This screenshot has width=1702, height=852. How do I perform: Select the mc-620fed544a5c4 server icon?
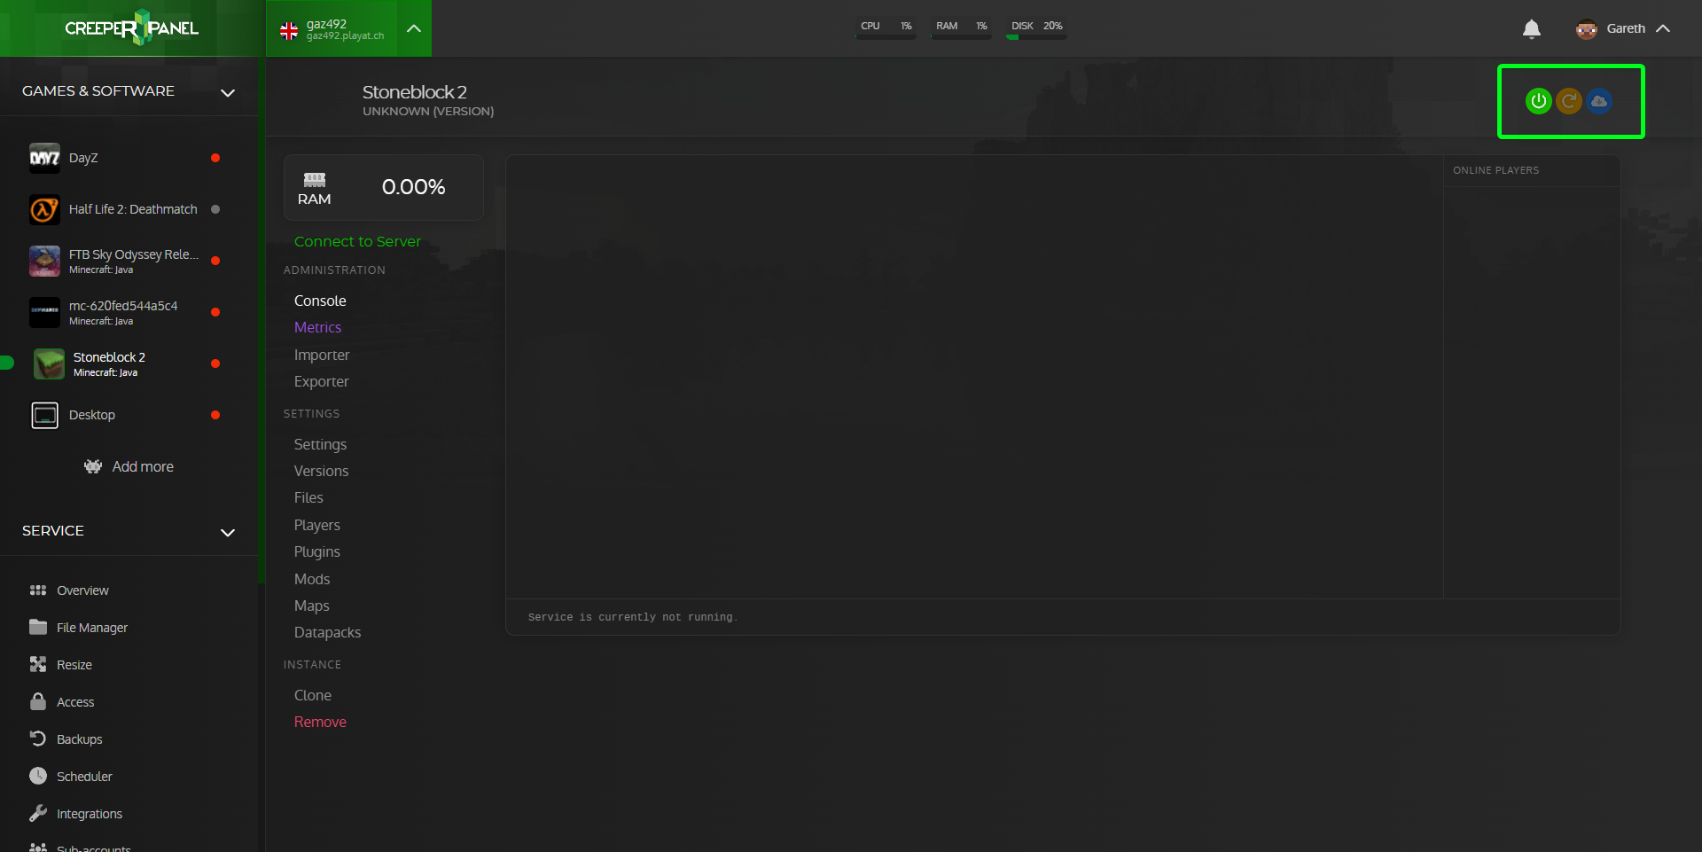pyautogui.click(x=44, y=312)
